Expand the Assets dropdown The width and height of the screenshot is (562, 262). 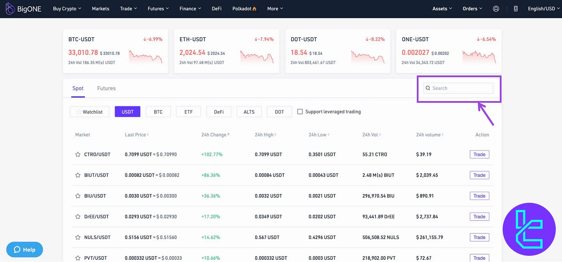442,9
